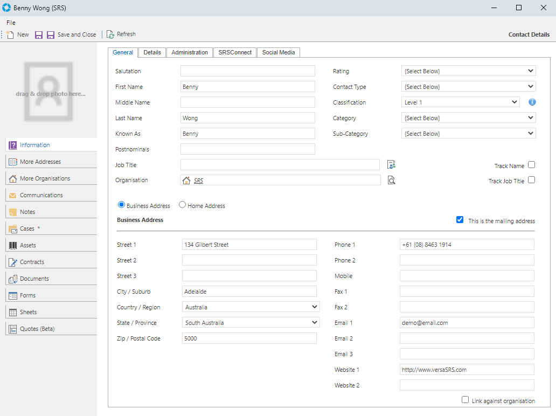Screen dimensions: 556x416
Task: Select the Home Address radio button
Action: (182, 205)
